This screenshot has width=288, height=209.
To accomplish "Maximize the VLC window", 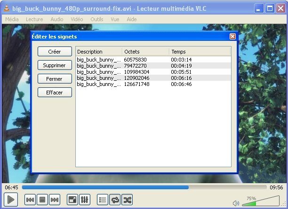I will pyautogui.click(x=270, y=8).
